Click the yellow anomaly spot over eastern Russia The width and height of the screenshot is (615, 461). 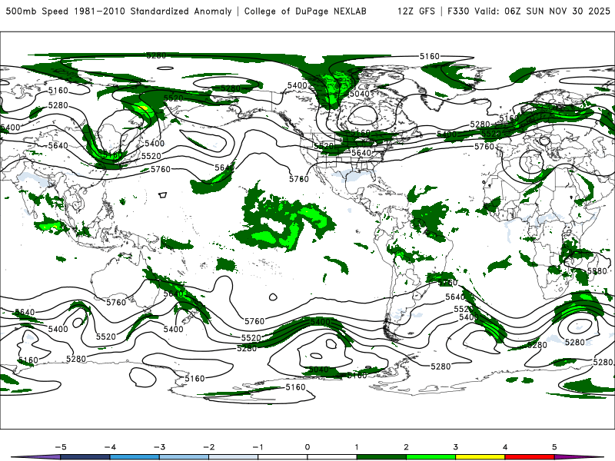[143, 108]
